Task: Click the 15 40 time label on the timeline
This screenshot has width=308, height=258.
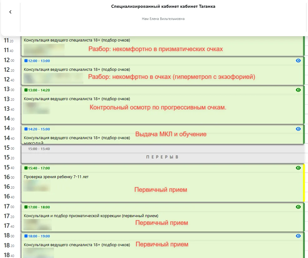Action: (x=9, y=167)
